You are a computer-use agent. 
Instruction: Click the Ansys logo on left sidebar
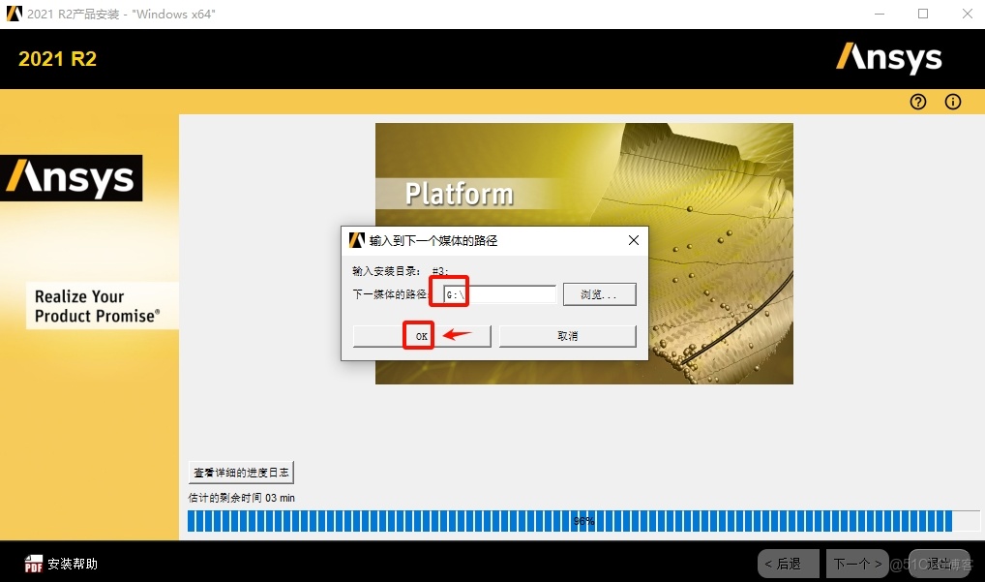click(72, 177)
